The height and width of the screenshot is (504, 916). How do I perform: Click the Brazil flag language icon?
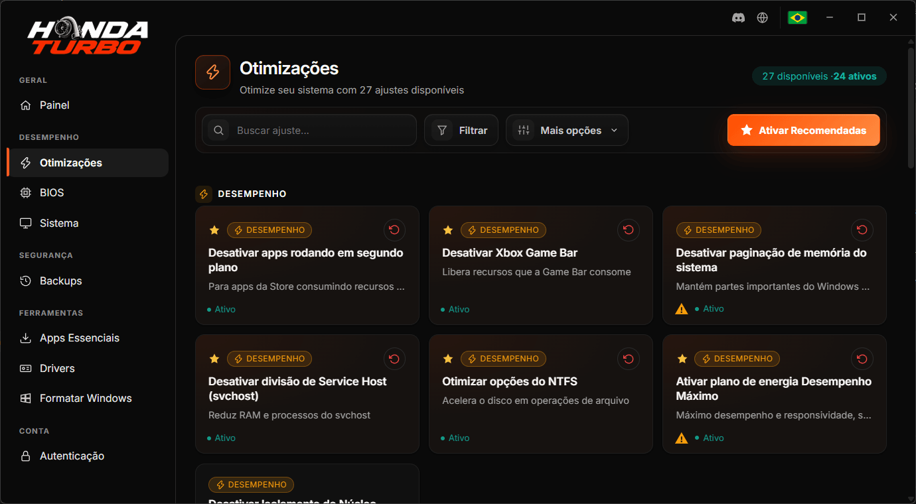(797, 18)
